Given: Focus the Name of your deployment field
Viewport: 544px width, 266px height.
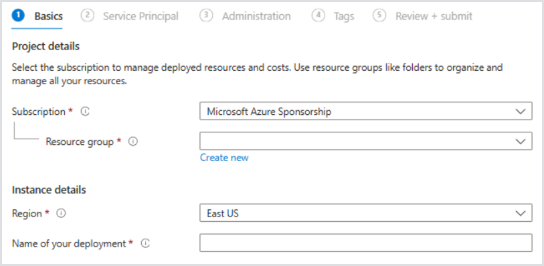Looking at the screenshot, I should [365, 243].
